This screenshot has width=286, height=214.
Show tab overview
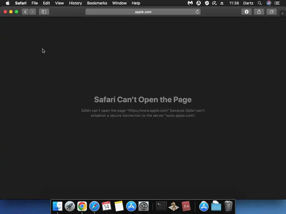(x=271, y=12)
